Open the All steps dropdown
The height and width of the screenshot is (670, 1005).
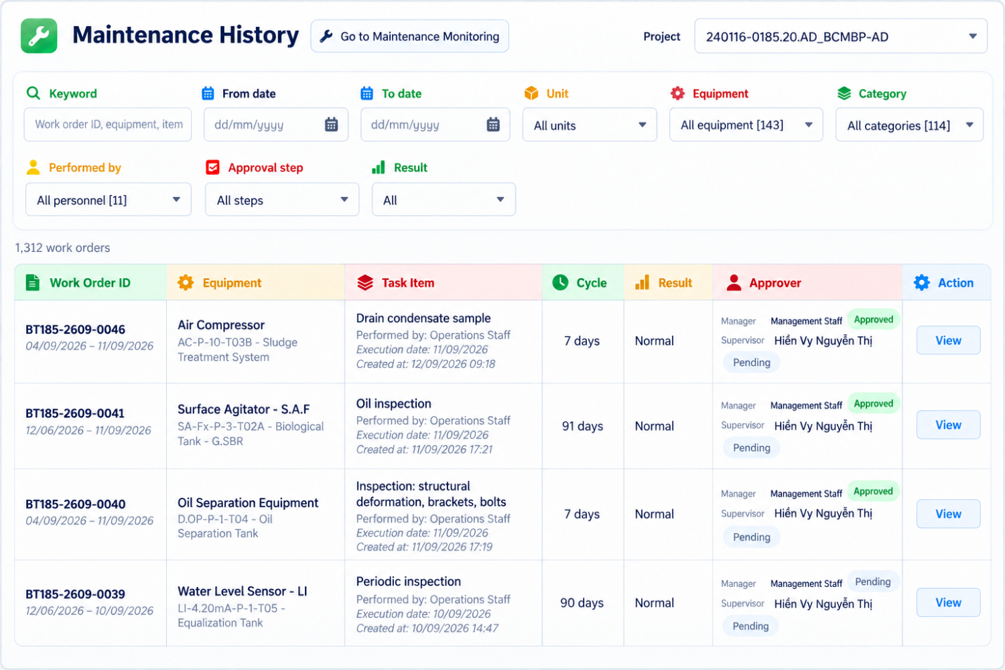click(282, 200)
